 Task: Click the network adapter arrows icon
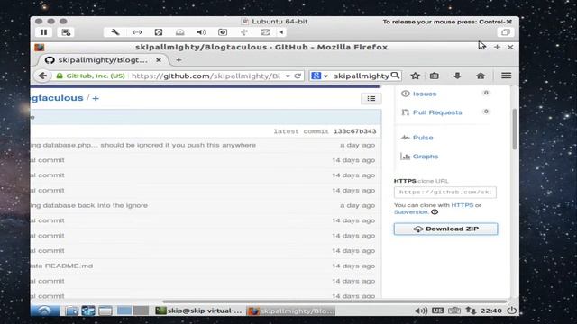pos(137,32)
